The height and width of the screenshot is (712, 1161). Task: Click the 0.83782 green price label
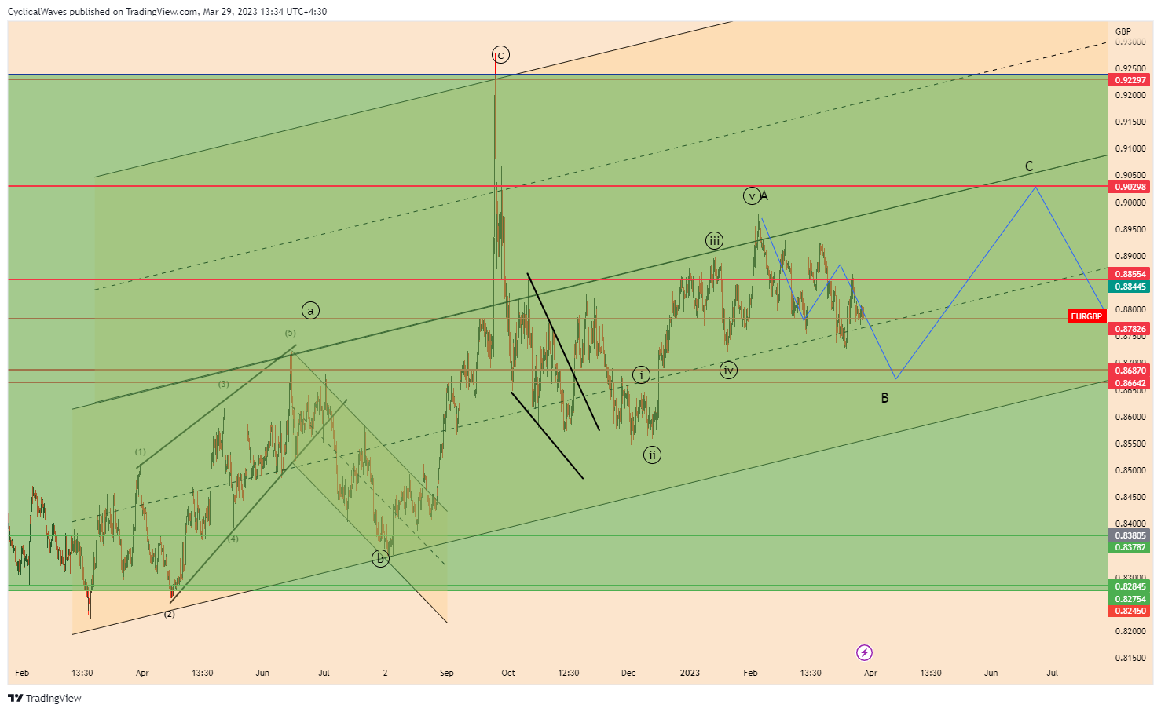(1130, 547)
